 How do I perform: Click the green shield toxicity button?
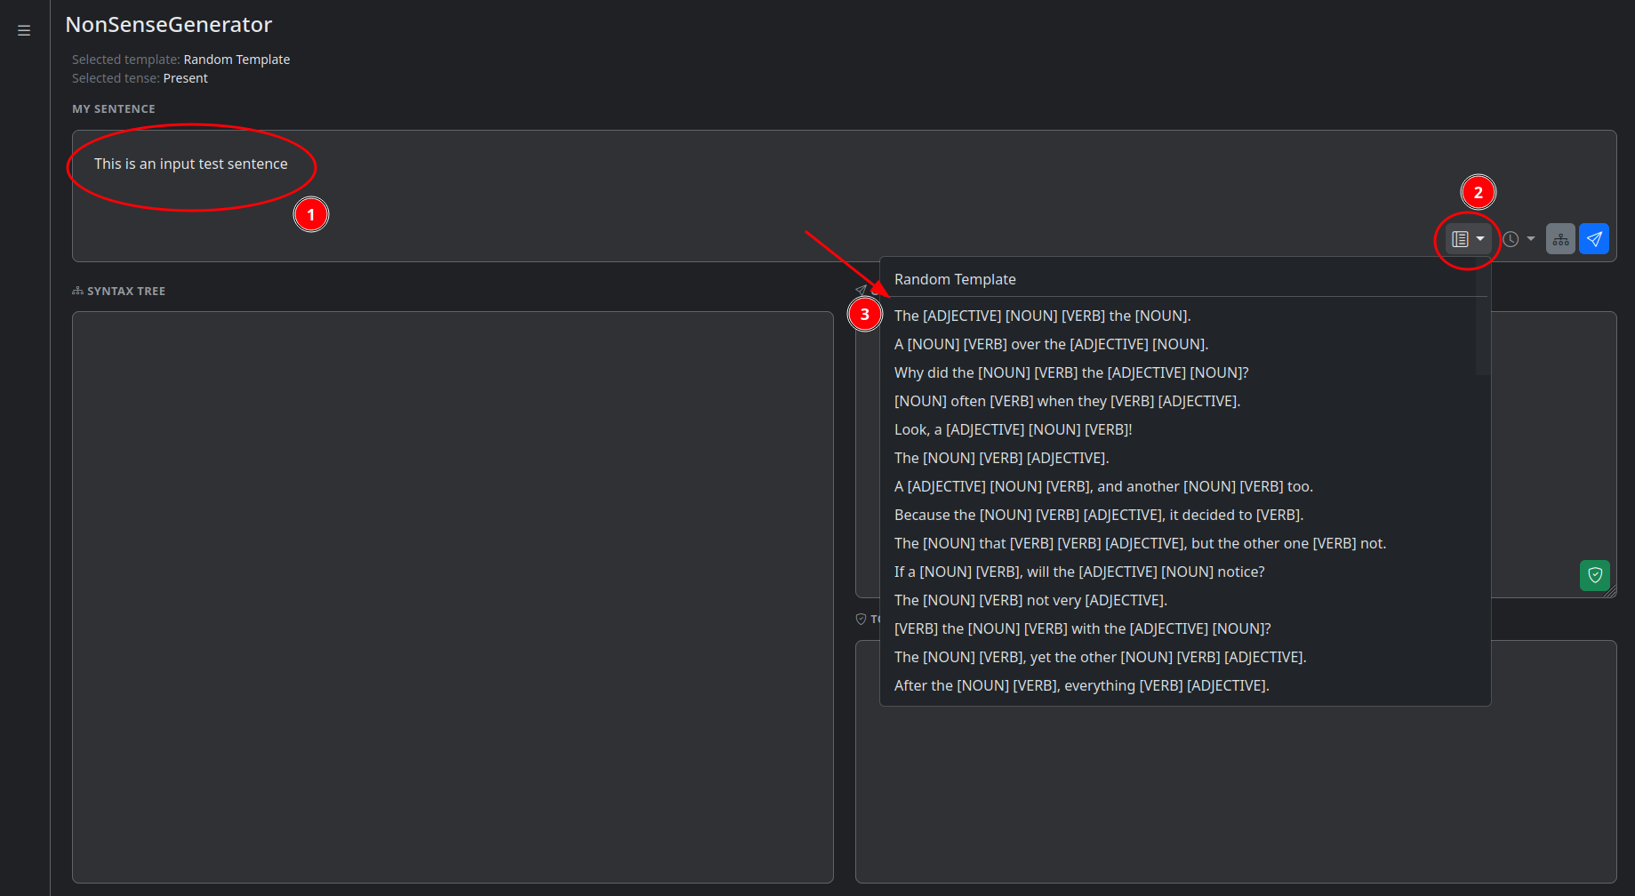(1595, 575)
